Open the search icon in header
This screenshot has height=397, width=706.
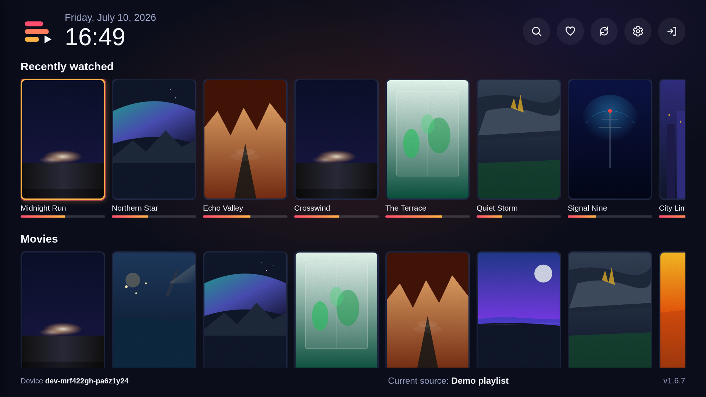[536, 31]
